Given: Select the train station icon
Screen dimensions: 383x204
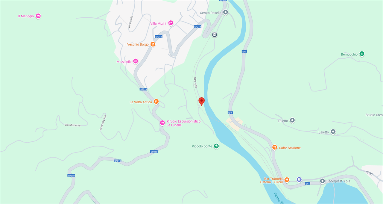Looking at the screenshot, I should click(x=215, y=35).
